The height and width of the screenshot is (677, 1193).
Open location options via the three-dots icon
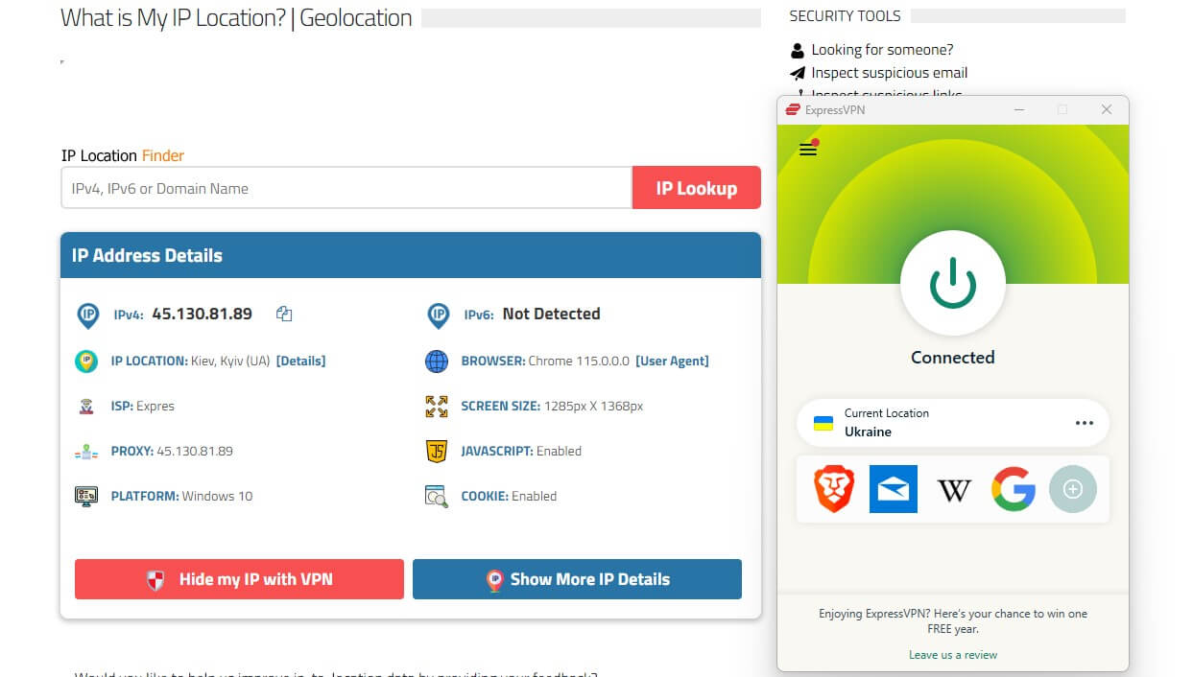point(1085,423)
